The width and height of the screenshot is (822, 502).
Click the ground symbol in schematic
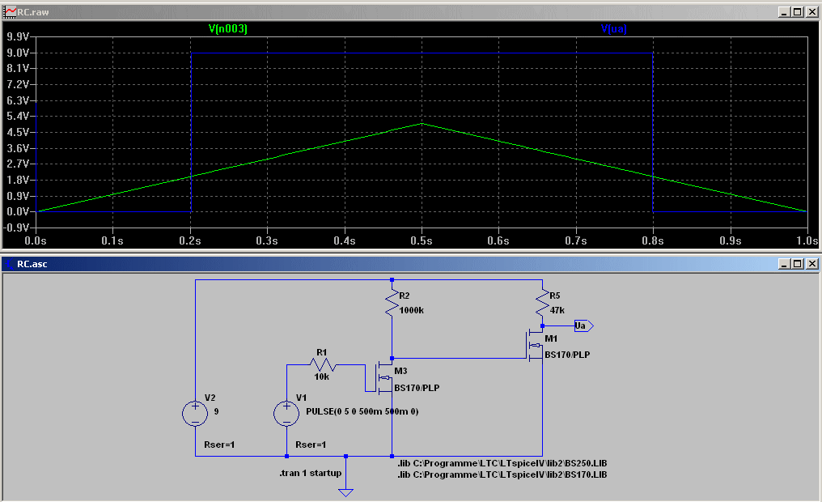[345, 492]
